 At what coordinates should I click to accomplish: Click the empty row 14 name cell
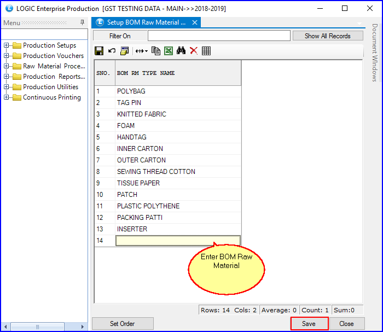tap(178, 241)
